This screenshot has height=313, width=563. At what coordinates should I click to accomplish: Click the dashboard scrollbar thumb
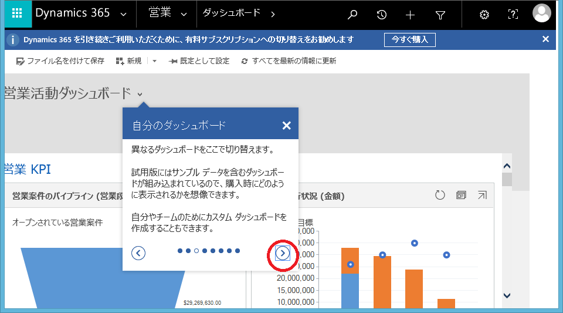tap(507, 179)
